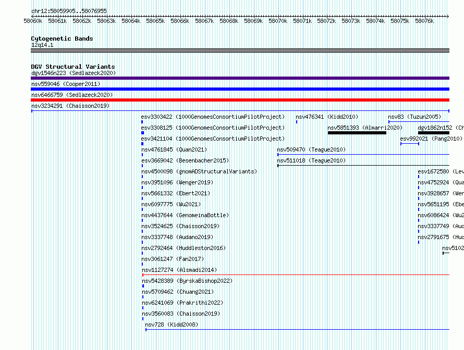This screenshot has width=464, height=350.
Task: Open variant nsv6097775 (Wu2021)
Action: [171, 204]
